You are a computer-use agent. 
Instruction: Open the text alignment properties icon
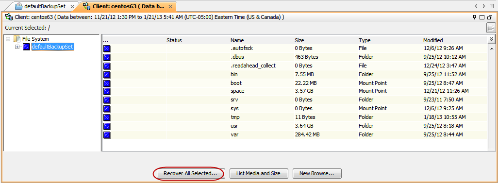(491, 28)
